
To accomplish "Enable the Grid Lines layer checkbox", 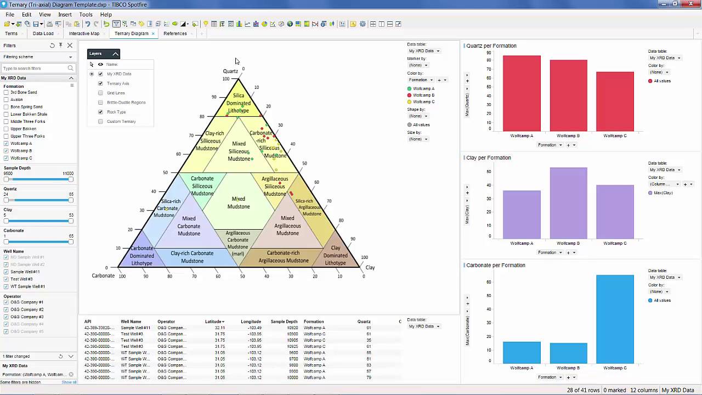I will [x=100, y=93].
